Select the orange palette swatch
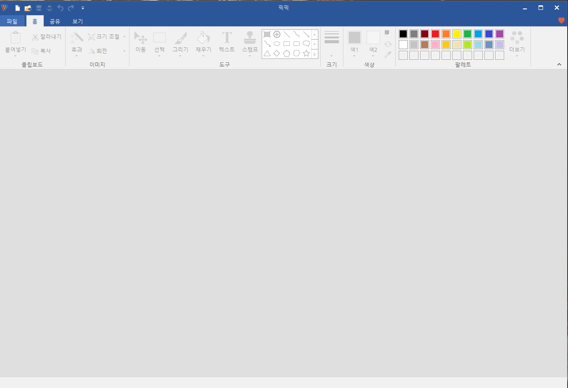This screenshot has height=388, width=568. pyautogui.click(x=446, y=34)
